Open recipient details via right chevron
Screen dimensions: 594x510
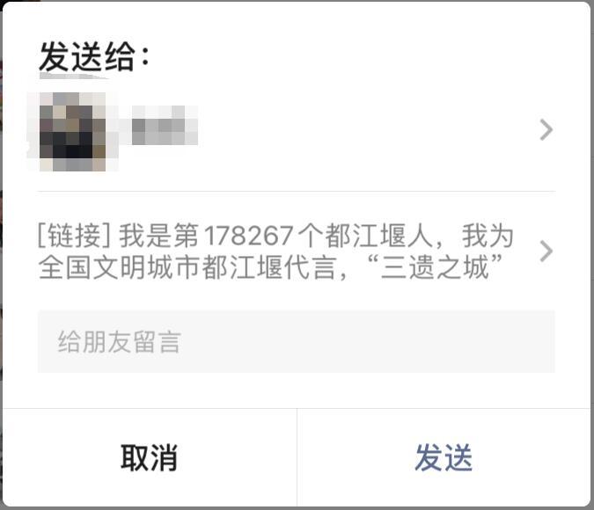546,130
